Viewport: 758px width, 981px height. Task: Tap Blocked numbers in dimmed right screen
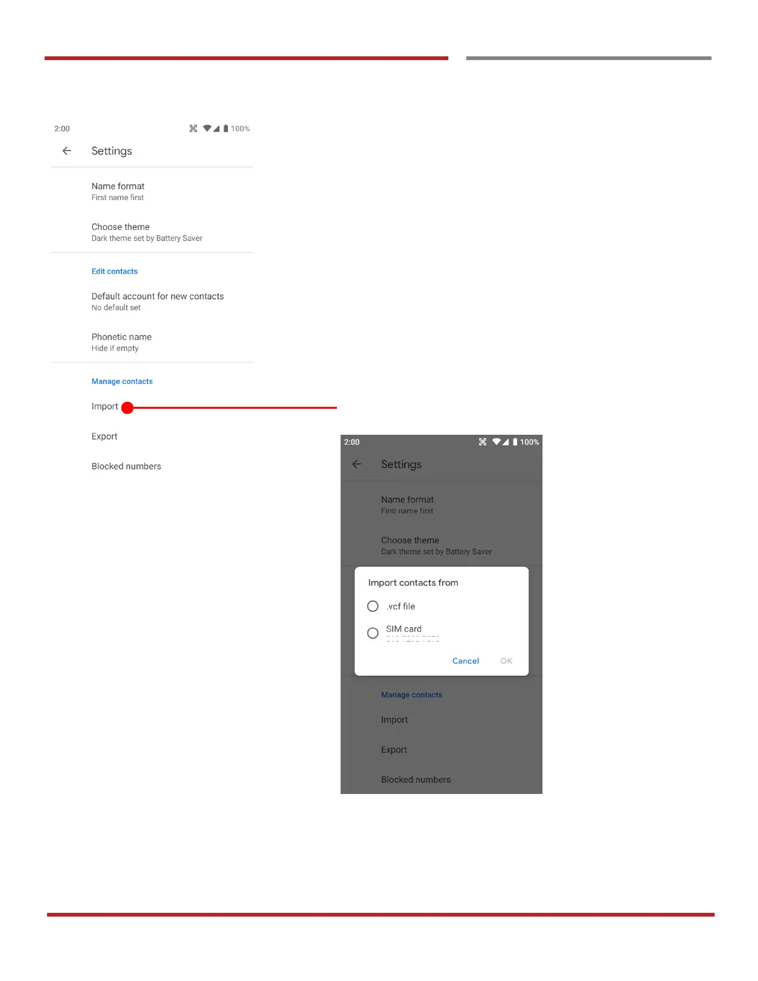tap(416, 780)
